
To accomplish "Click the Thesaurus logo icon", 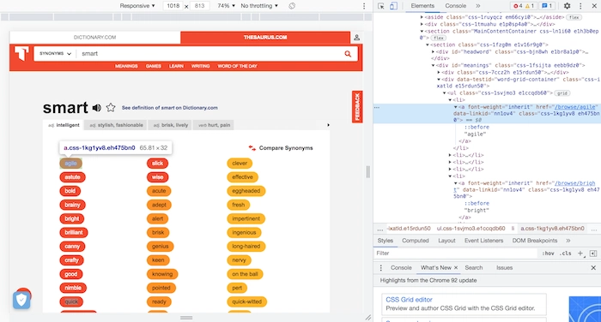I will coord(21,54).
